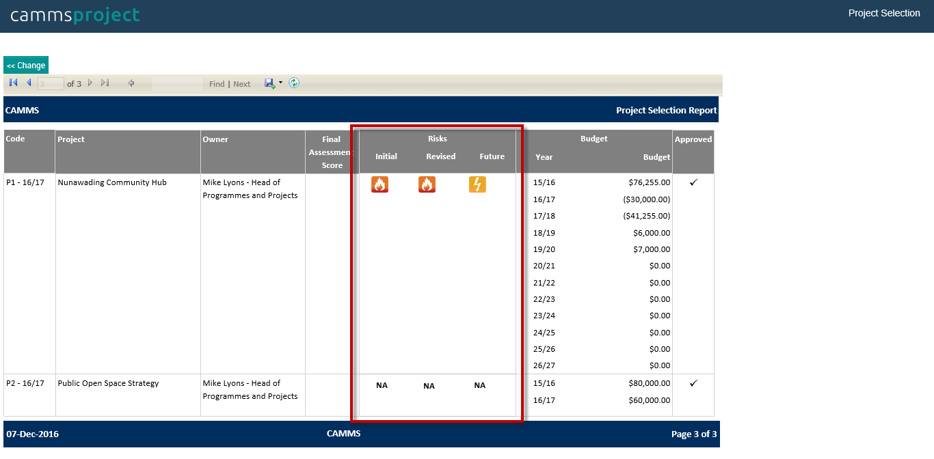The image size is (934, 459).
Task: Click the back-to-parent report arrow
Action: tap(131, 83)
